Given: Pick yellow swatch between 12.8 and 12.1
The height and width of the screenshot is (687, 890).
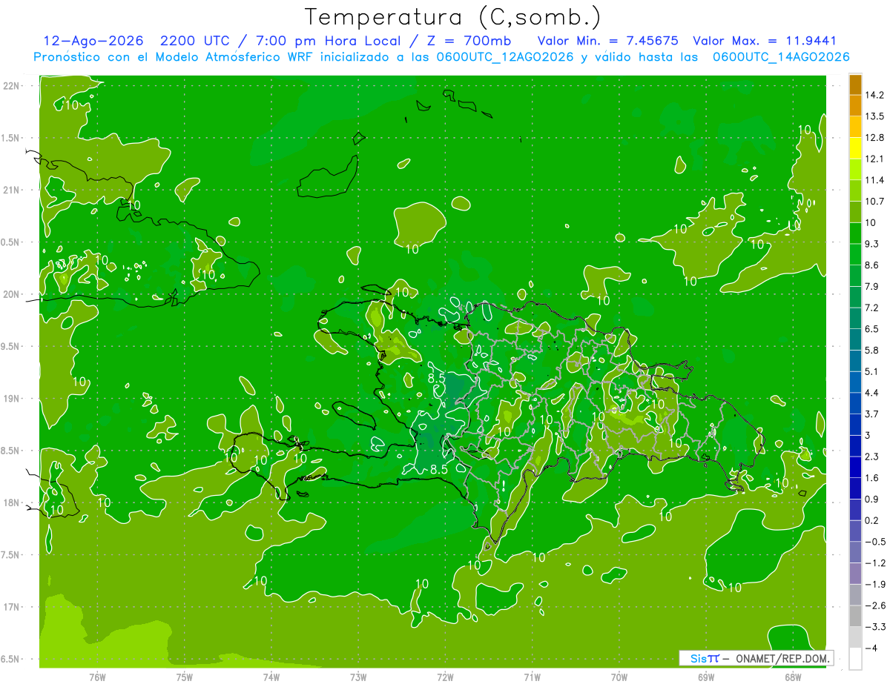Looking at the screenshot, I should 855,148.
